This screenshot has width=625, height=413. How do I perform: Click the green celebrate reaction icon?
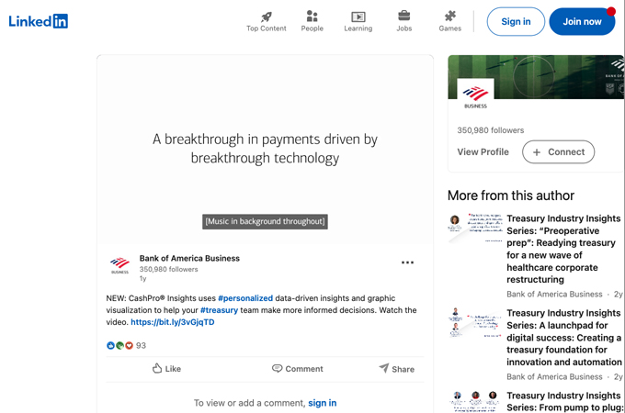pyautogui.click(x=119, y=345)
